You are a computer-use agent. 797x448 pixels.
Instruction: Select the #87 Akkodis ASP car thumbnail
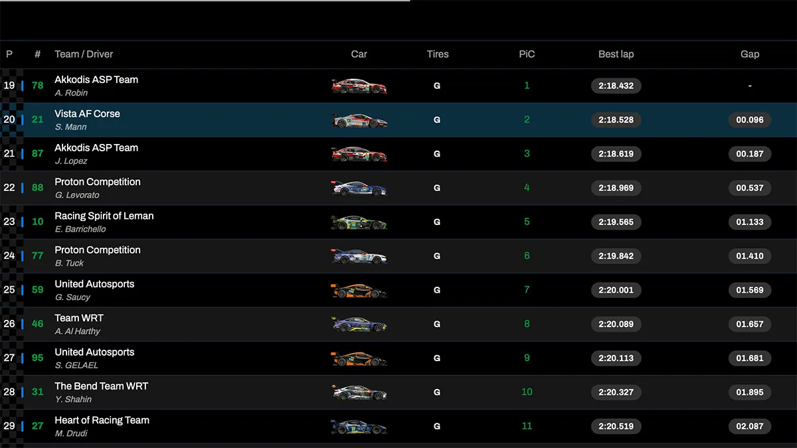point(359,154)
